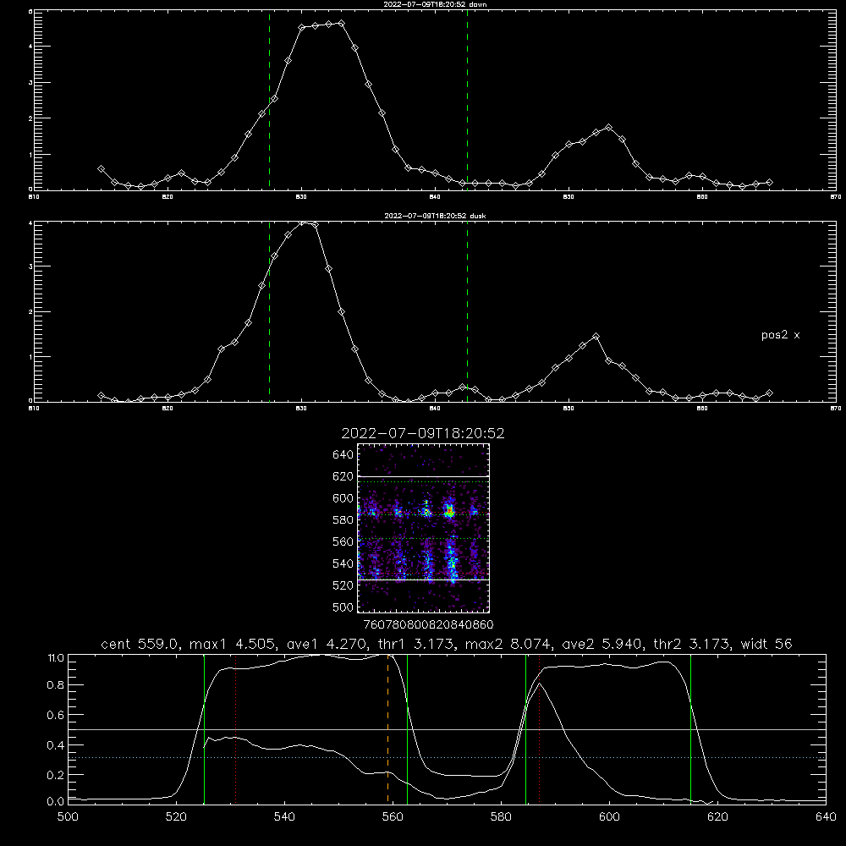
Task: Click the bottom plot y-axis label 0.0
Action: click(x=56, y=802)
